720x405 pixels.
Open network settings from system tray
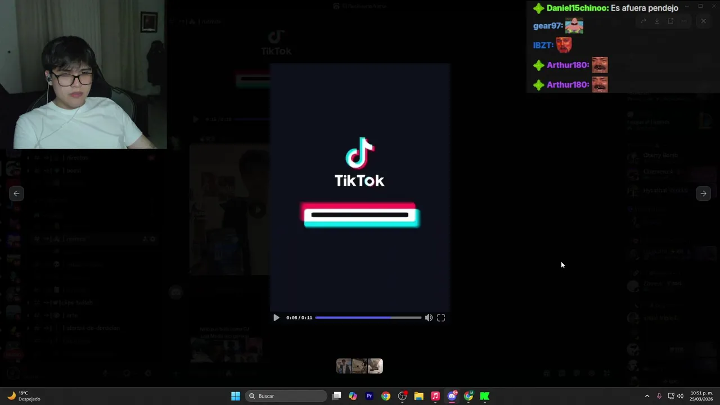pyautogui.click(x=671, y=396)
